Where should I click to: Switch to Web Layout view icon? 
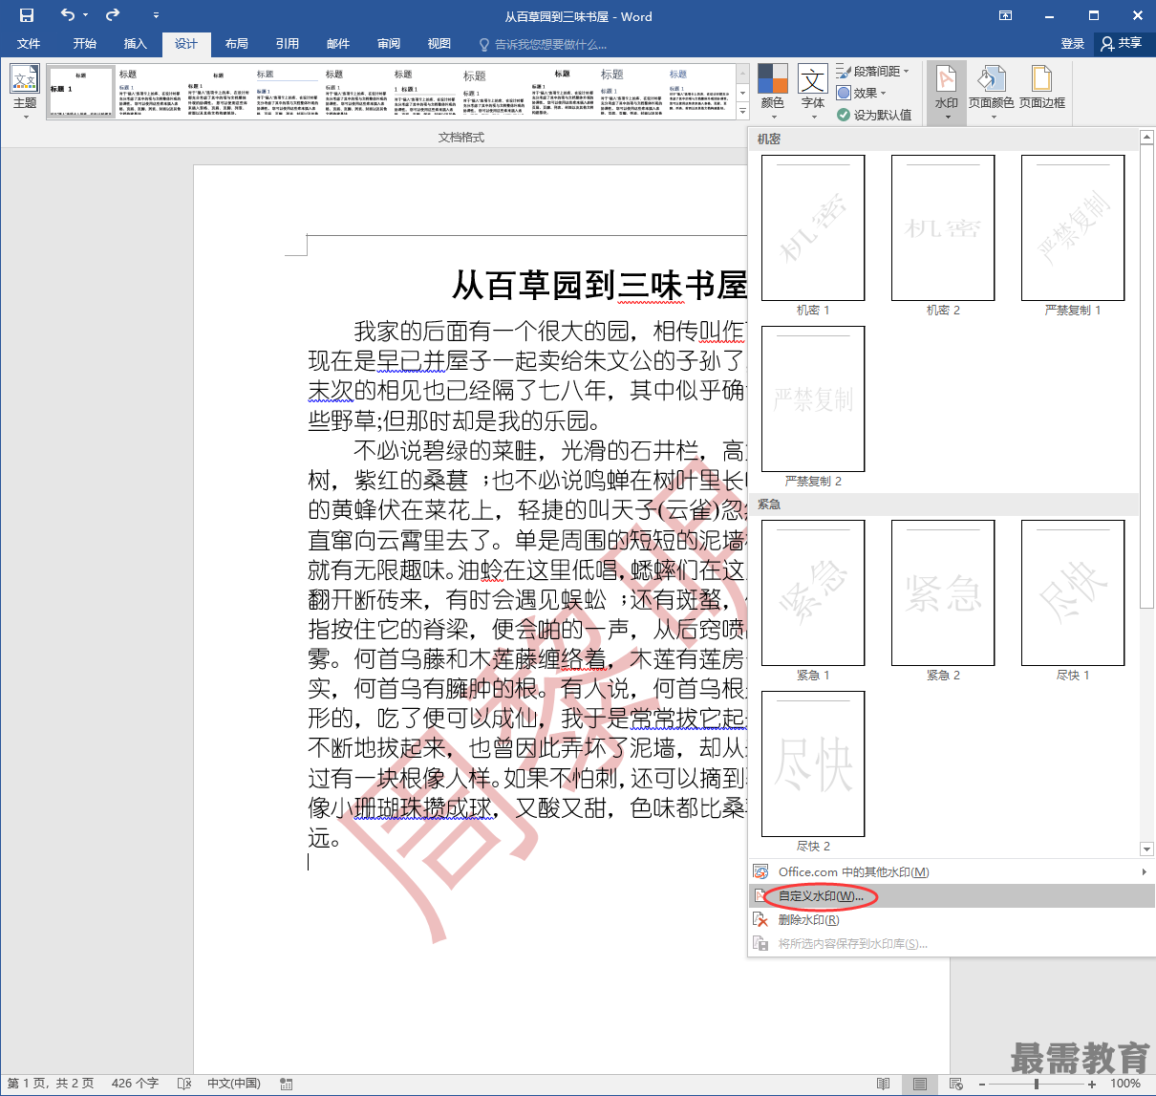[956, 1084]
